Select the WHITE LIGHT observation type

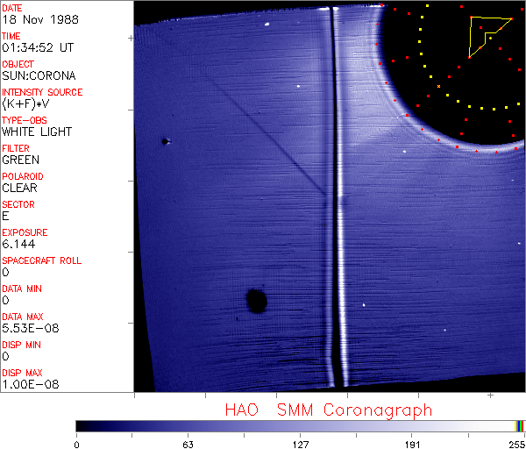[37, 132]
